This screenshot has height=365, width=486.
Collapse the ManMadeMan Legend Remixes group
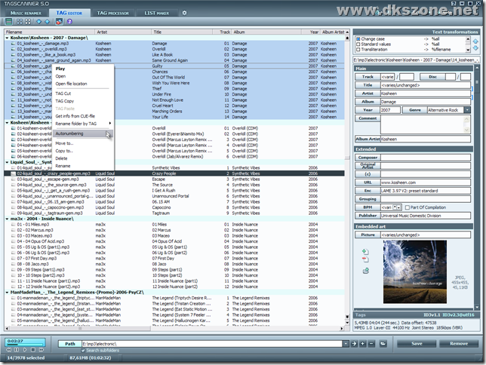click(x=7, y=292)
